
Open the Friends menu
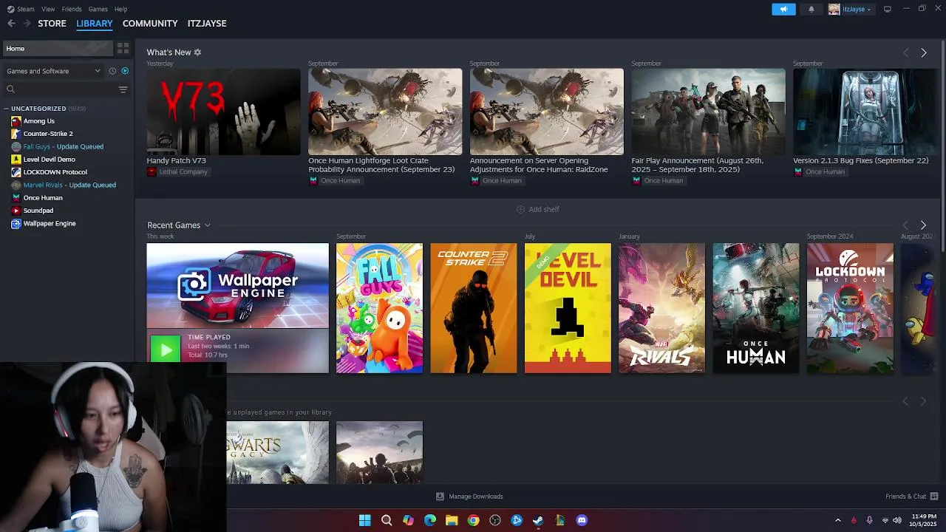click(72, 9)
